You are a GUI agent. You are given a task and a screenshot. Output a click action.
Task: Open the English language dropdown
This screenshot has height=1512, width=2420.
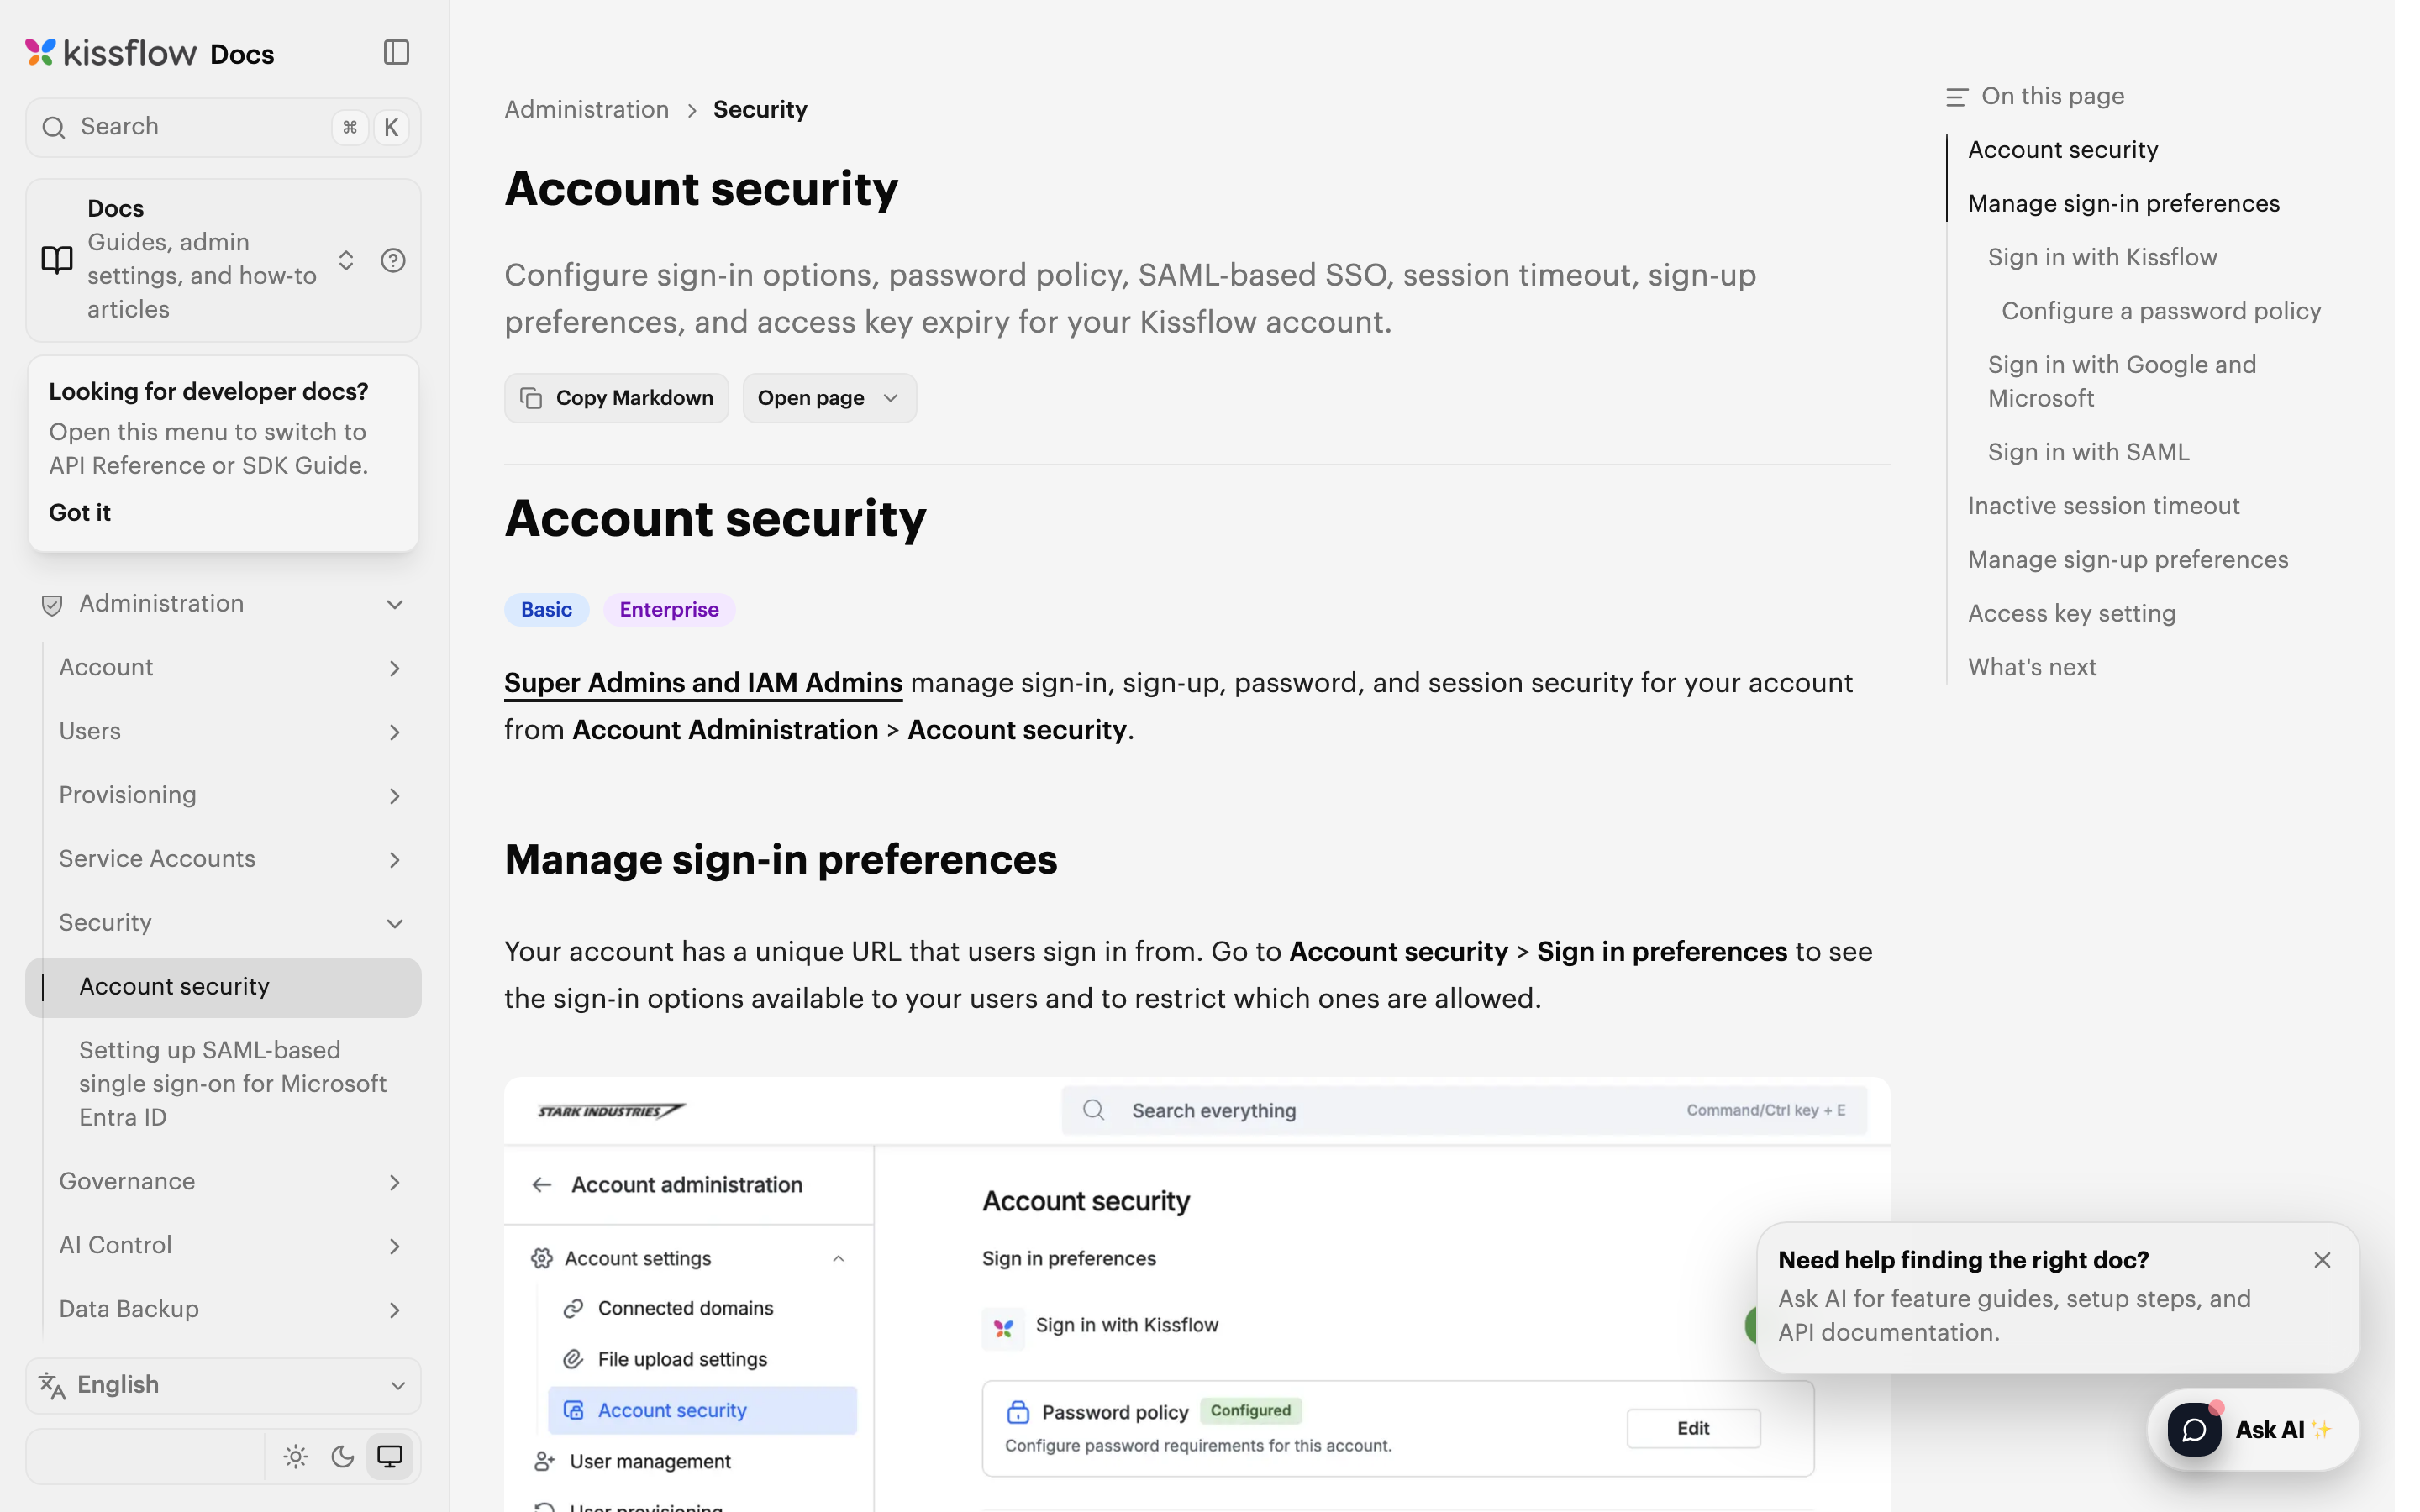(x=223, y=1385)
